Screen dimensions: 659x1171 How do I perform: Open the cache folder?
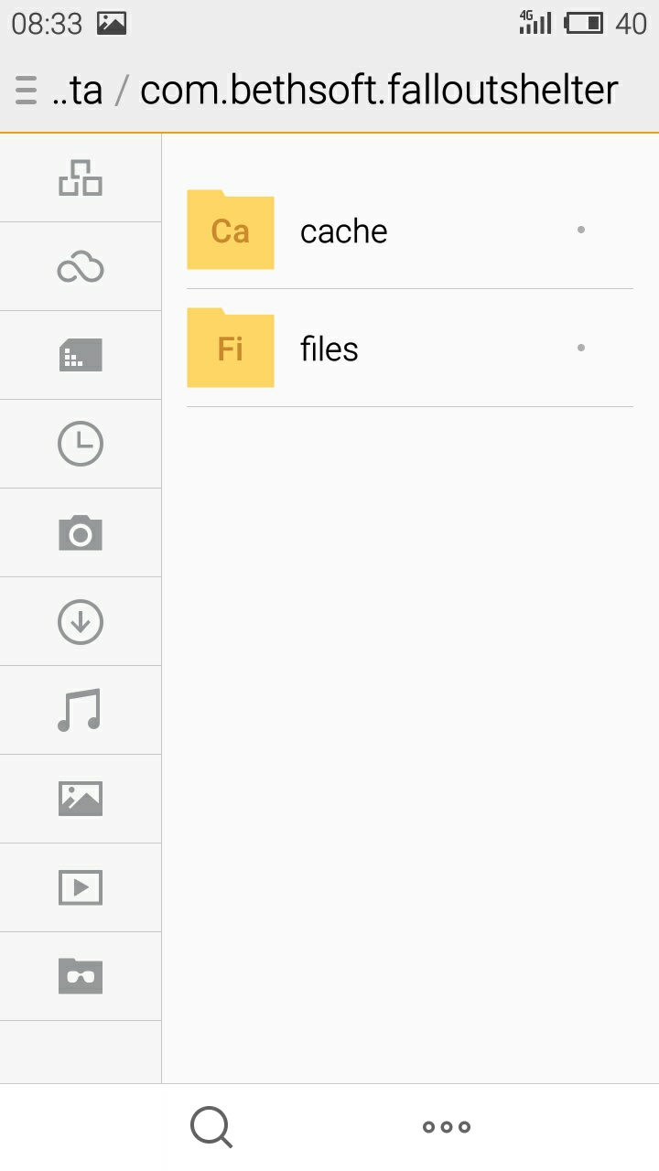[x=410, y=231]
